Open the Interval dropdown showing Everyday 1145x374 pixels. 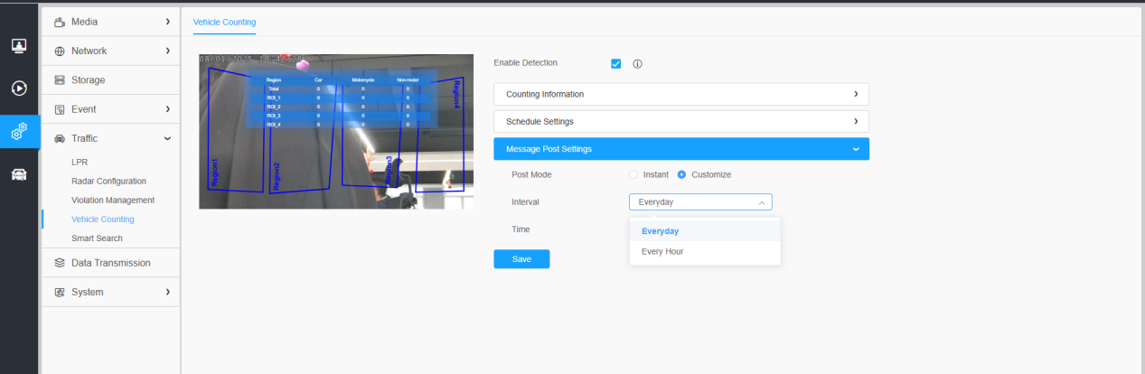700,202
